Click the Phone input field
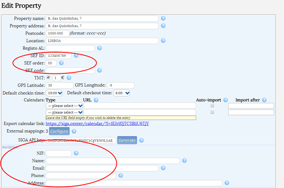Viewport: 284px width, 188px height. pyautogui.click(x=81, y=176)
